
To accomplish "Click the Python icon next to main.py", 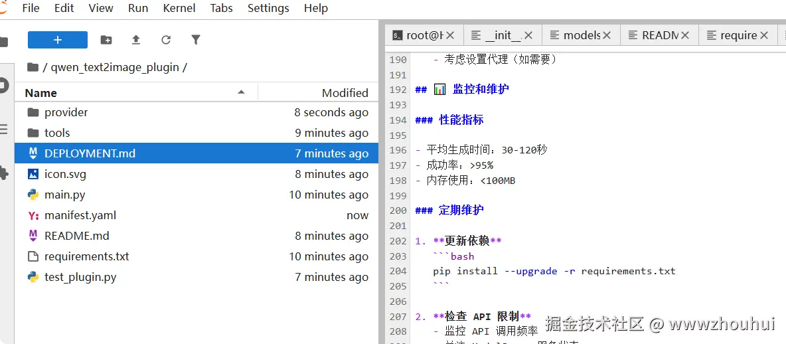I will point(33,195).
